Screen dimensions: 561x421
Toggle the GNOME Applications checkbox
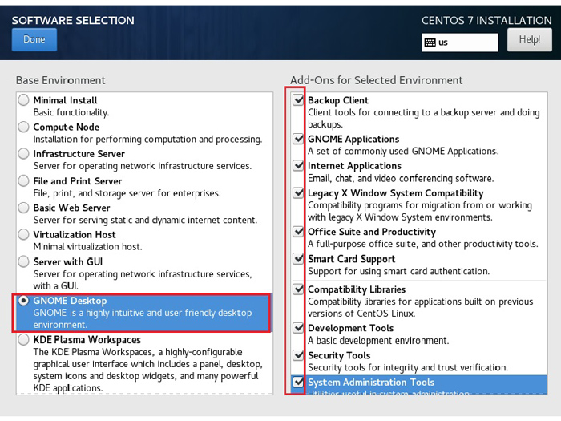point(298,139)
